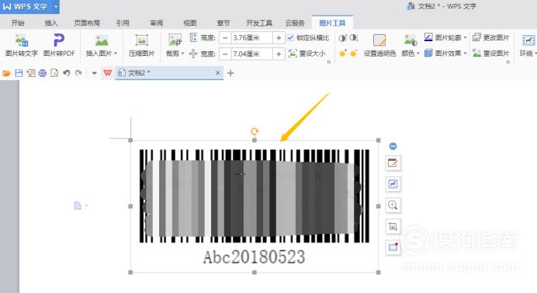The image size is (537, 293).
Task: Click the floating crop icon beside the picture
Action: click(x=393, y=226)
